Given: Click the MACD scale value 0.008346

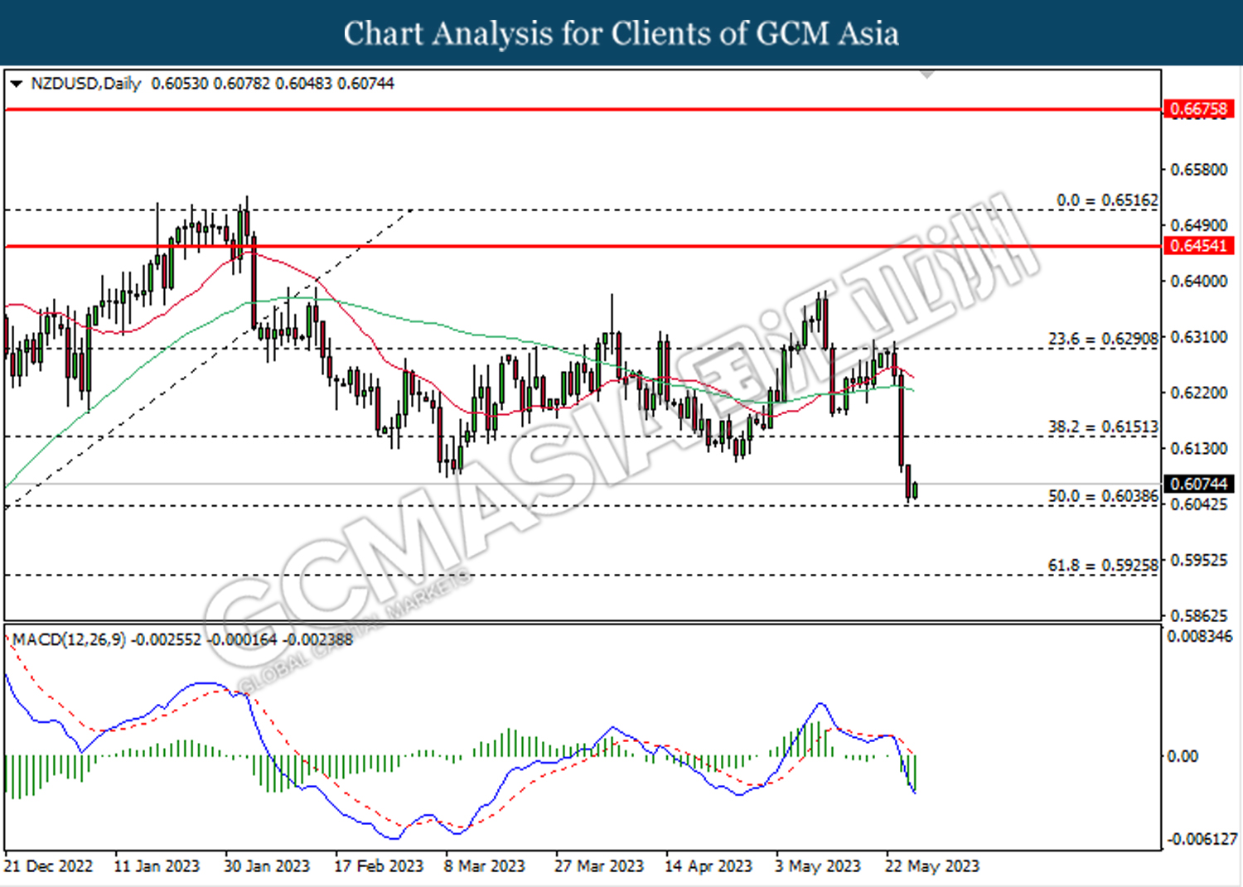Looking at the screenshot, I should click(1199, 636).
